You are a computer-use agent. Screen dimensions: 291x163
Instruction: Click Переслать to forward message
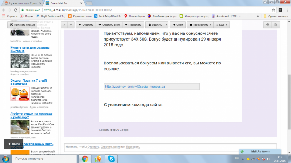[x=133, y=25]
